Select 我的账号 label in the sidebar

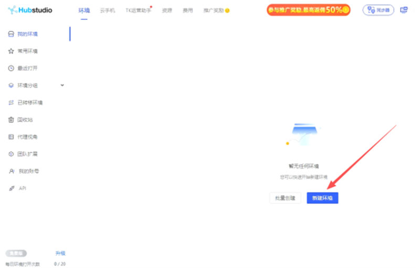(x=29, y=171)
